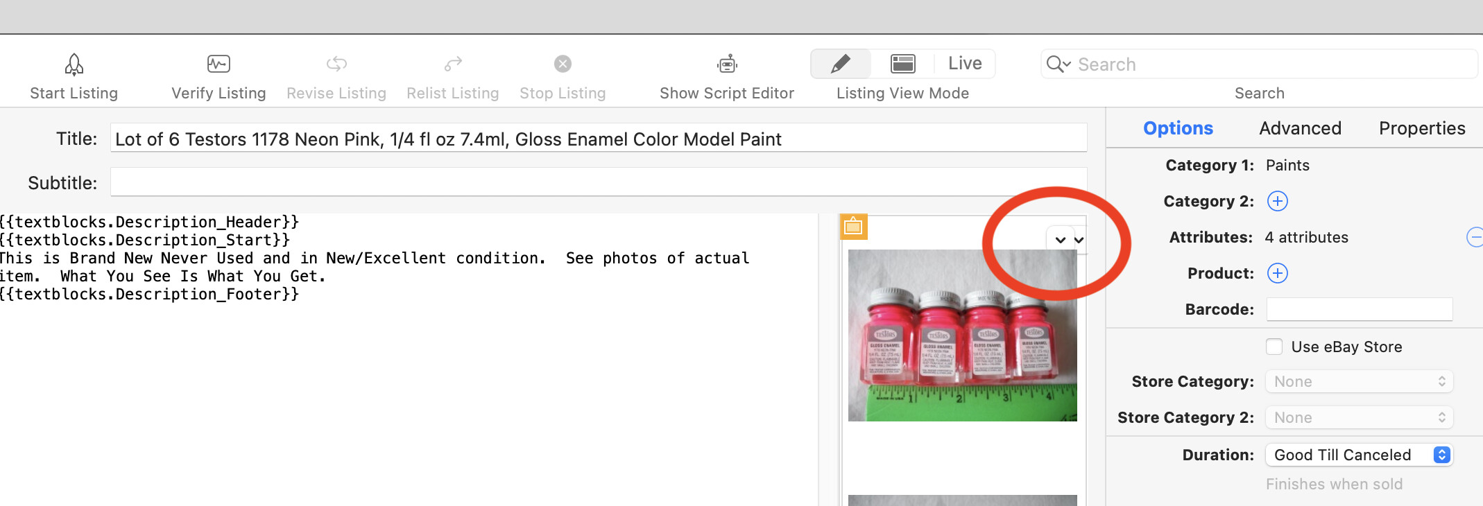Screen dimensions: 1483x506
Task: Select the pencil edit view mode
Action: click(841, 64)
